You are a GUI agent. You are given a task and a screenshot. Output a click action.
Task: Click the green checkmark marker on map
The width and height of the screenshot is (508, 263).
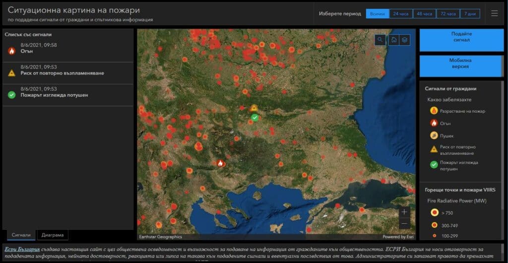click(255, 118)
